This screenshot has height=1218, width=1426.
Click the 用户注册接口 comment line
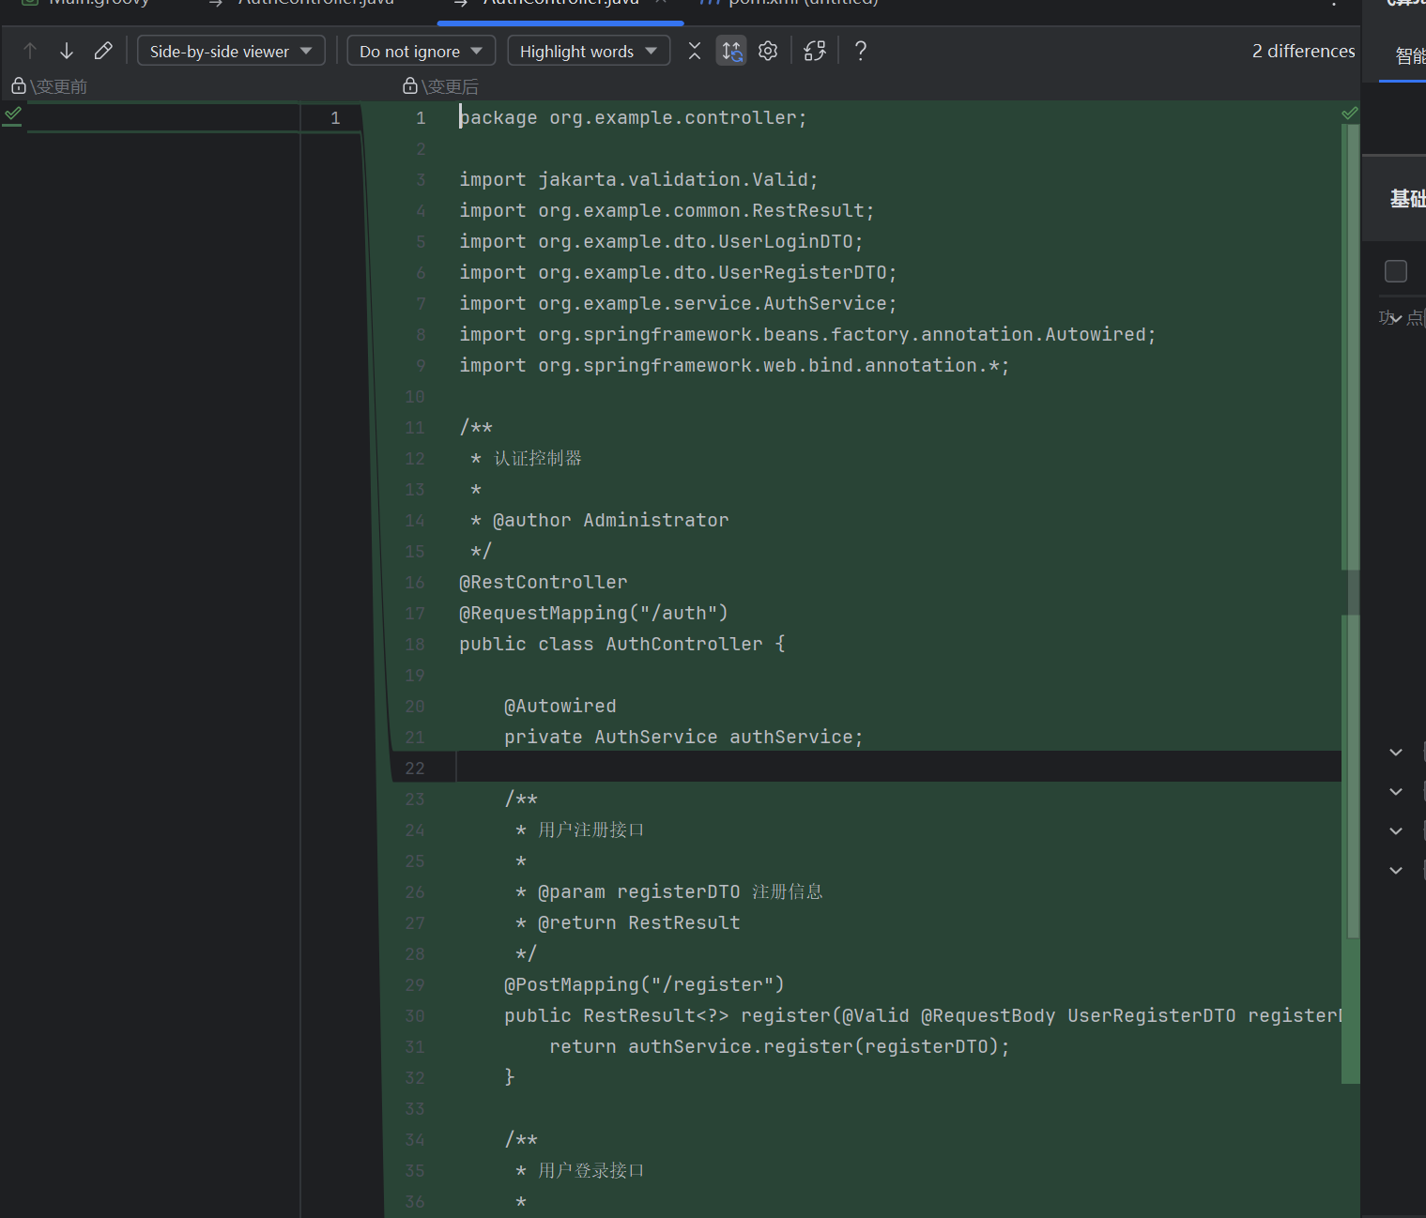579,830
